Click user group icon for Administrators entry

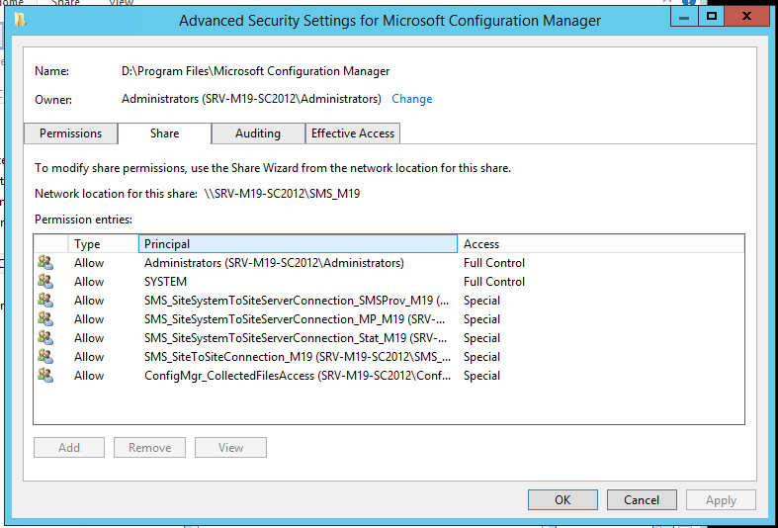click(x=45, y=262)
